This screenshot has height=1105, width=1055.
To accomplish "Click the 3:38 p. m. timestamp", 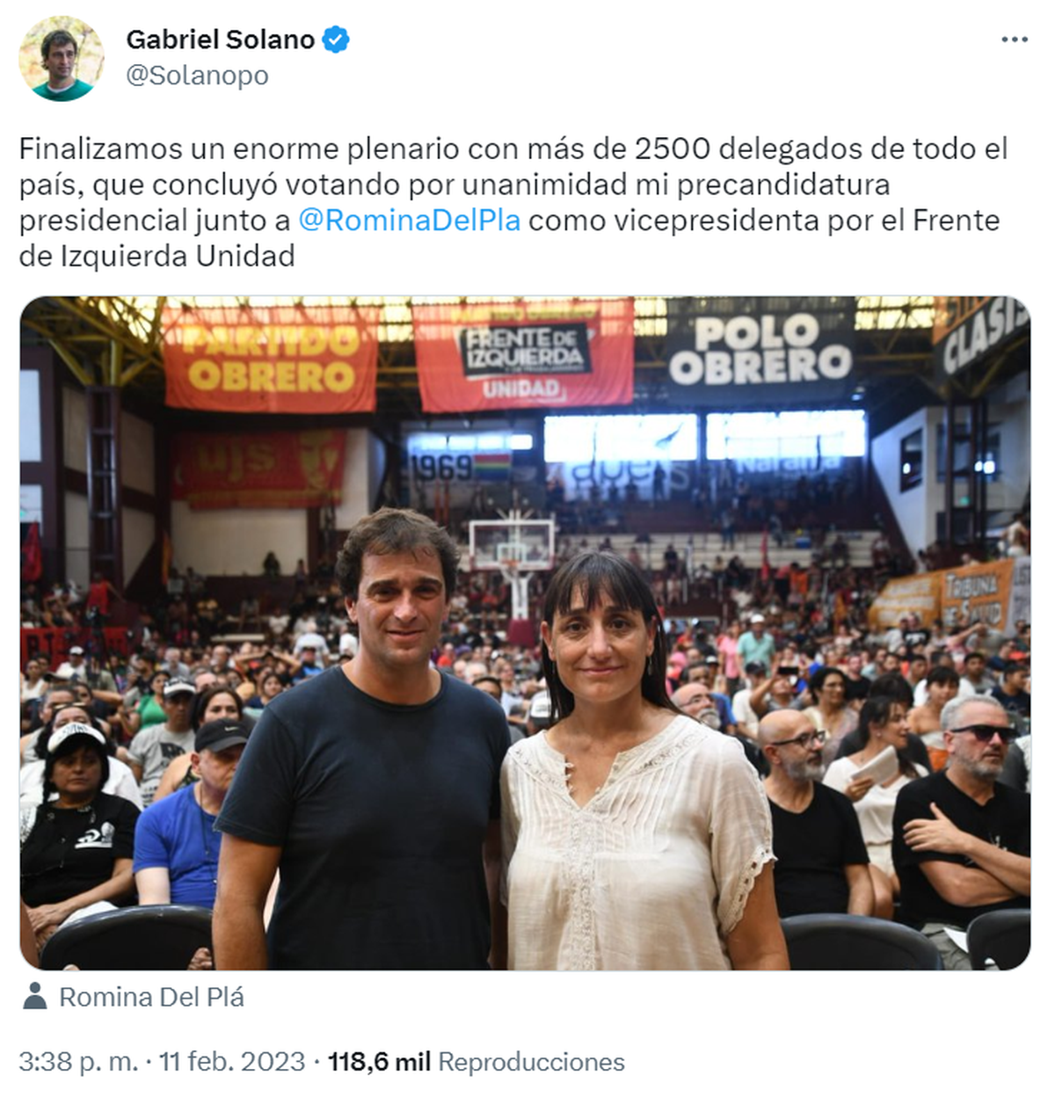I will [x=78, y=1062].
